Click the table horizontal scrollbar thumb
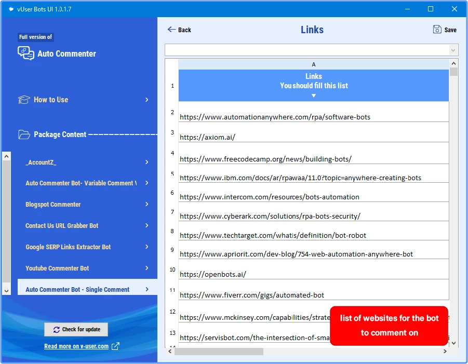The width and height of the screenshot is (468, 364). [x=219, y=352]
